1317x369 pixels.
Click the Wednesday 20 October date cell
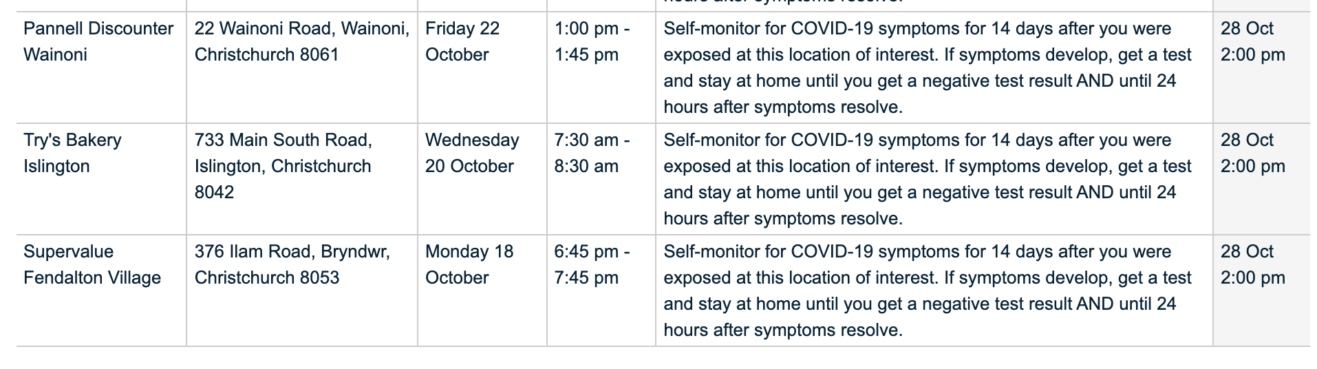[x=472, y=153]
